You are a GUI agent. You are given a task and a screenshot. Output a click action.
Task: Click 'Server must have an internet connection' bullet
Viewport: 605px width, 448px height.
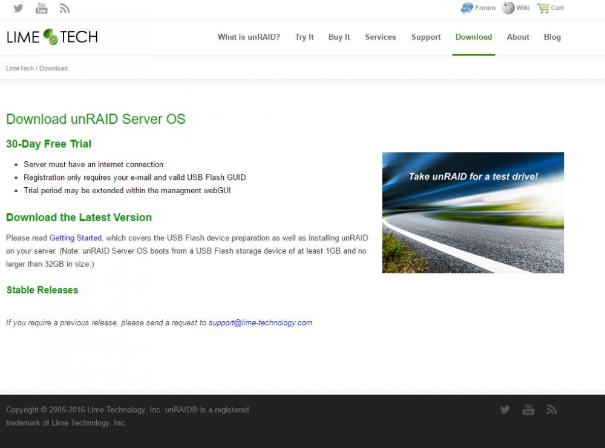(93, 164)
